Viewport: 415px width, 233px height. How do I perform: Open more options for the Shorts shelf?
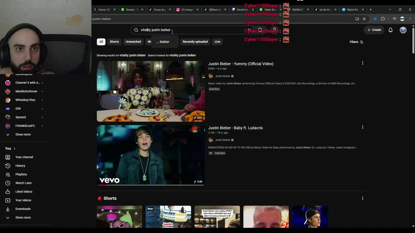click(362, 198)
